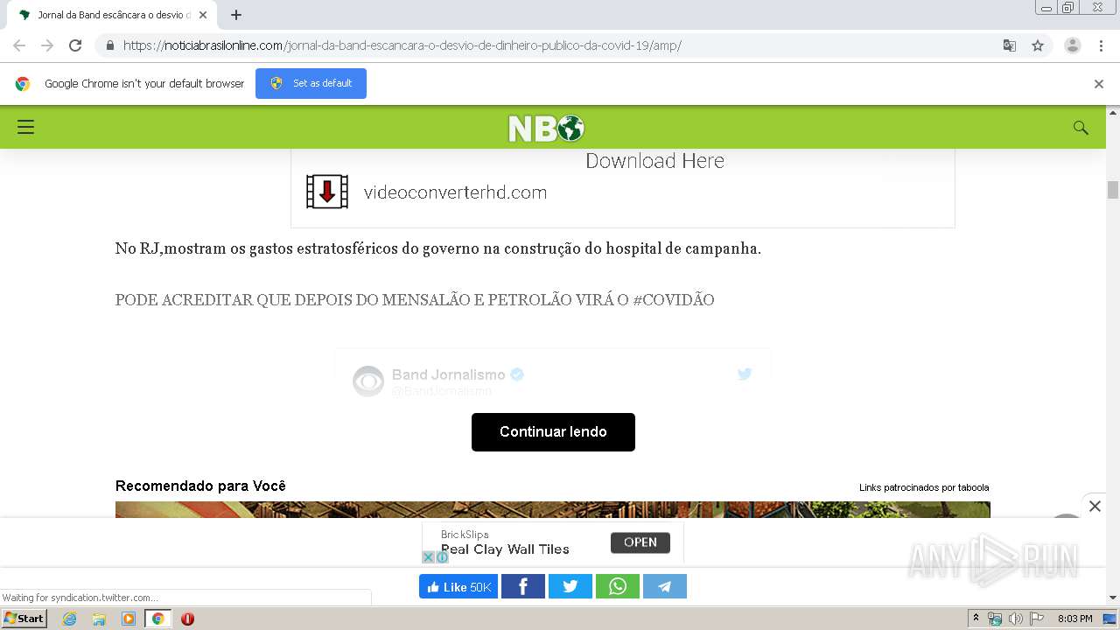
Task: Open the file explorer taskbar icon
Action: coord(99,619)
